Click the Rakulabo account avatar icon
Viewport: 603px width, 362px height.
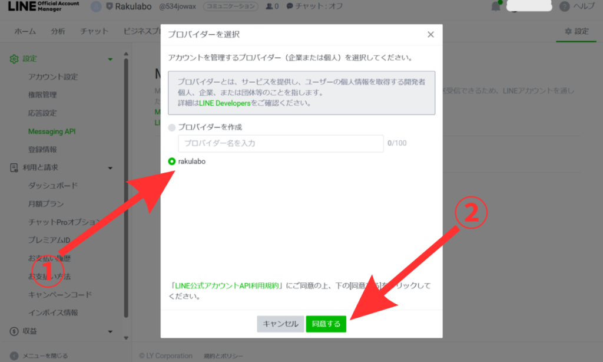click(96, 6)
